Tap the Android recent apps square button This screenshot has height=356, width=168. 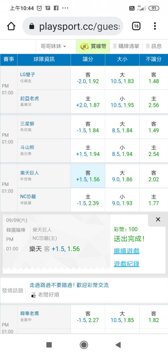49,345
